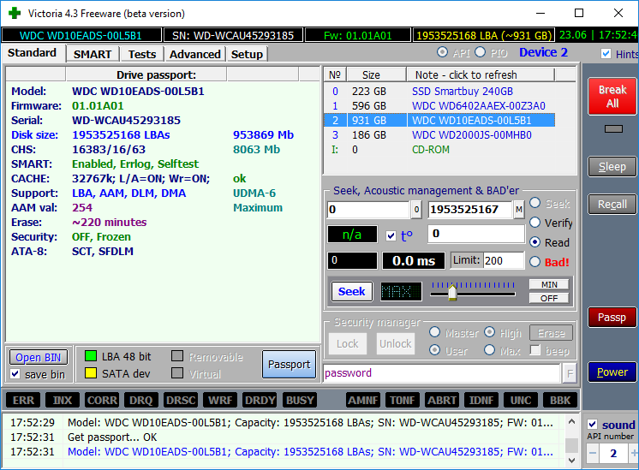This screenshot has width=639, height=470.
Task: Select the Bad! radio option
Action: tap(535, 261)
